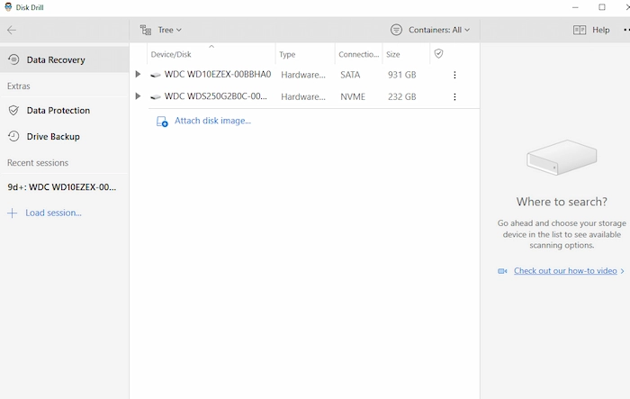Viewport: 630px width, 399px height.
Task: Sort by Connection column header
Action: pos(359,54)
